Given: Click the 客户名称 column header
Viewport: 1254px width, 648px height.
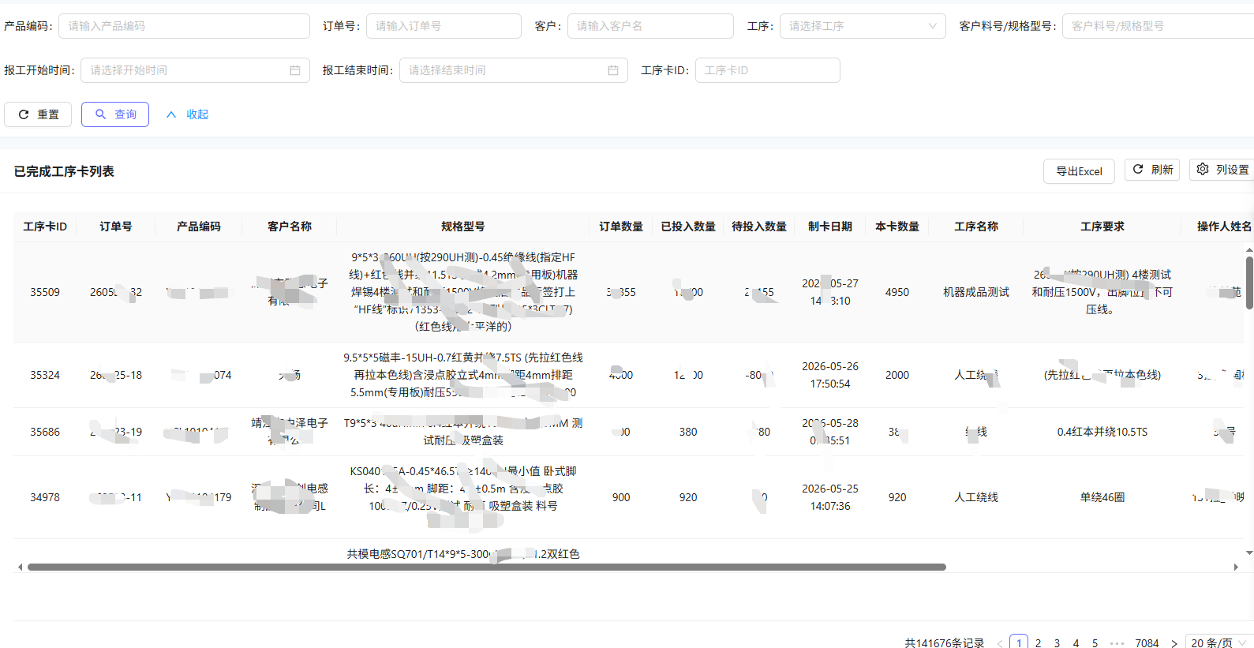Looking at the screenshot, I should coord(290,227).
